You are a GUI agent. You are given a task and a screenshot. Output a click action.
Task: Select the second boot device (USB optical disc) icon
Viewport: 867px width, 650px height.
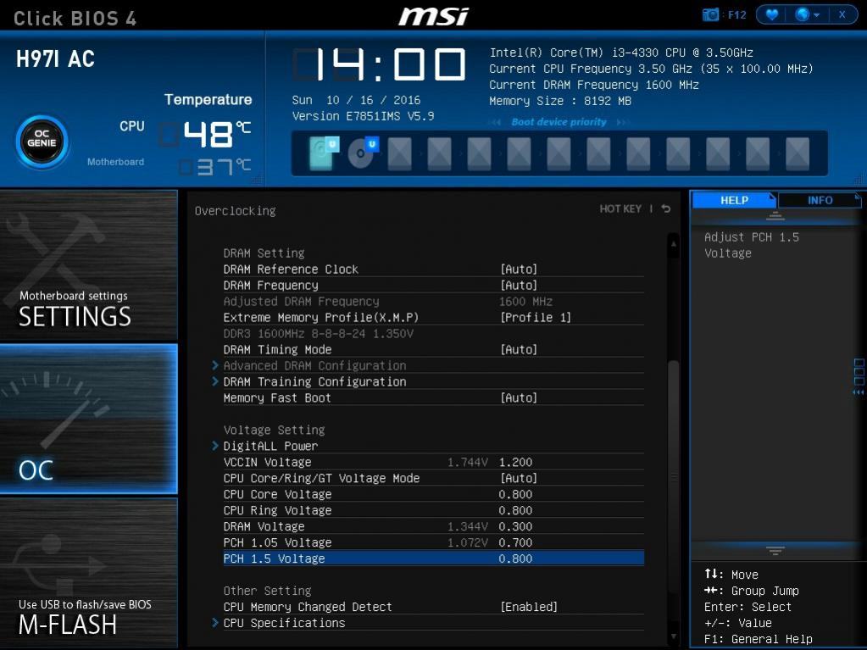point(363,153)
